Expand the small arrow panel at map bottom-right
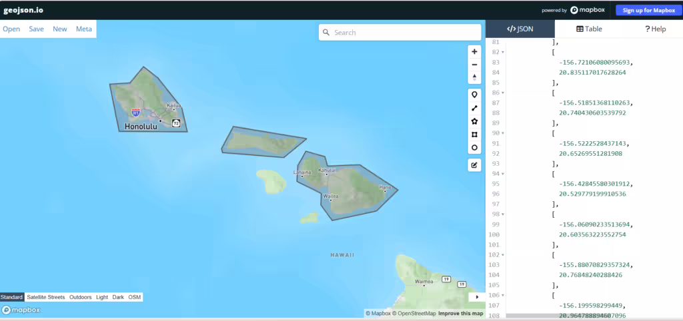 (476, 296)
